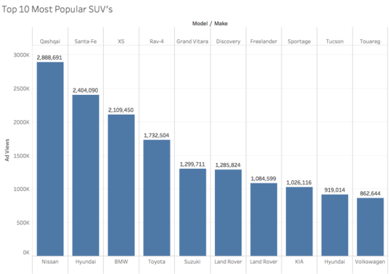The width and height of the screenshot is (389, 274).
Task: Select the 862,644 data label
Action: click(370, 193)
